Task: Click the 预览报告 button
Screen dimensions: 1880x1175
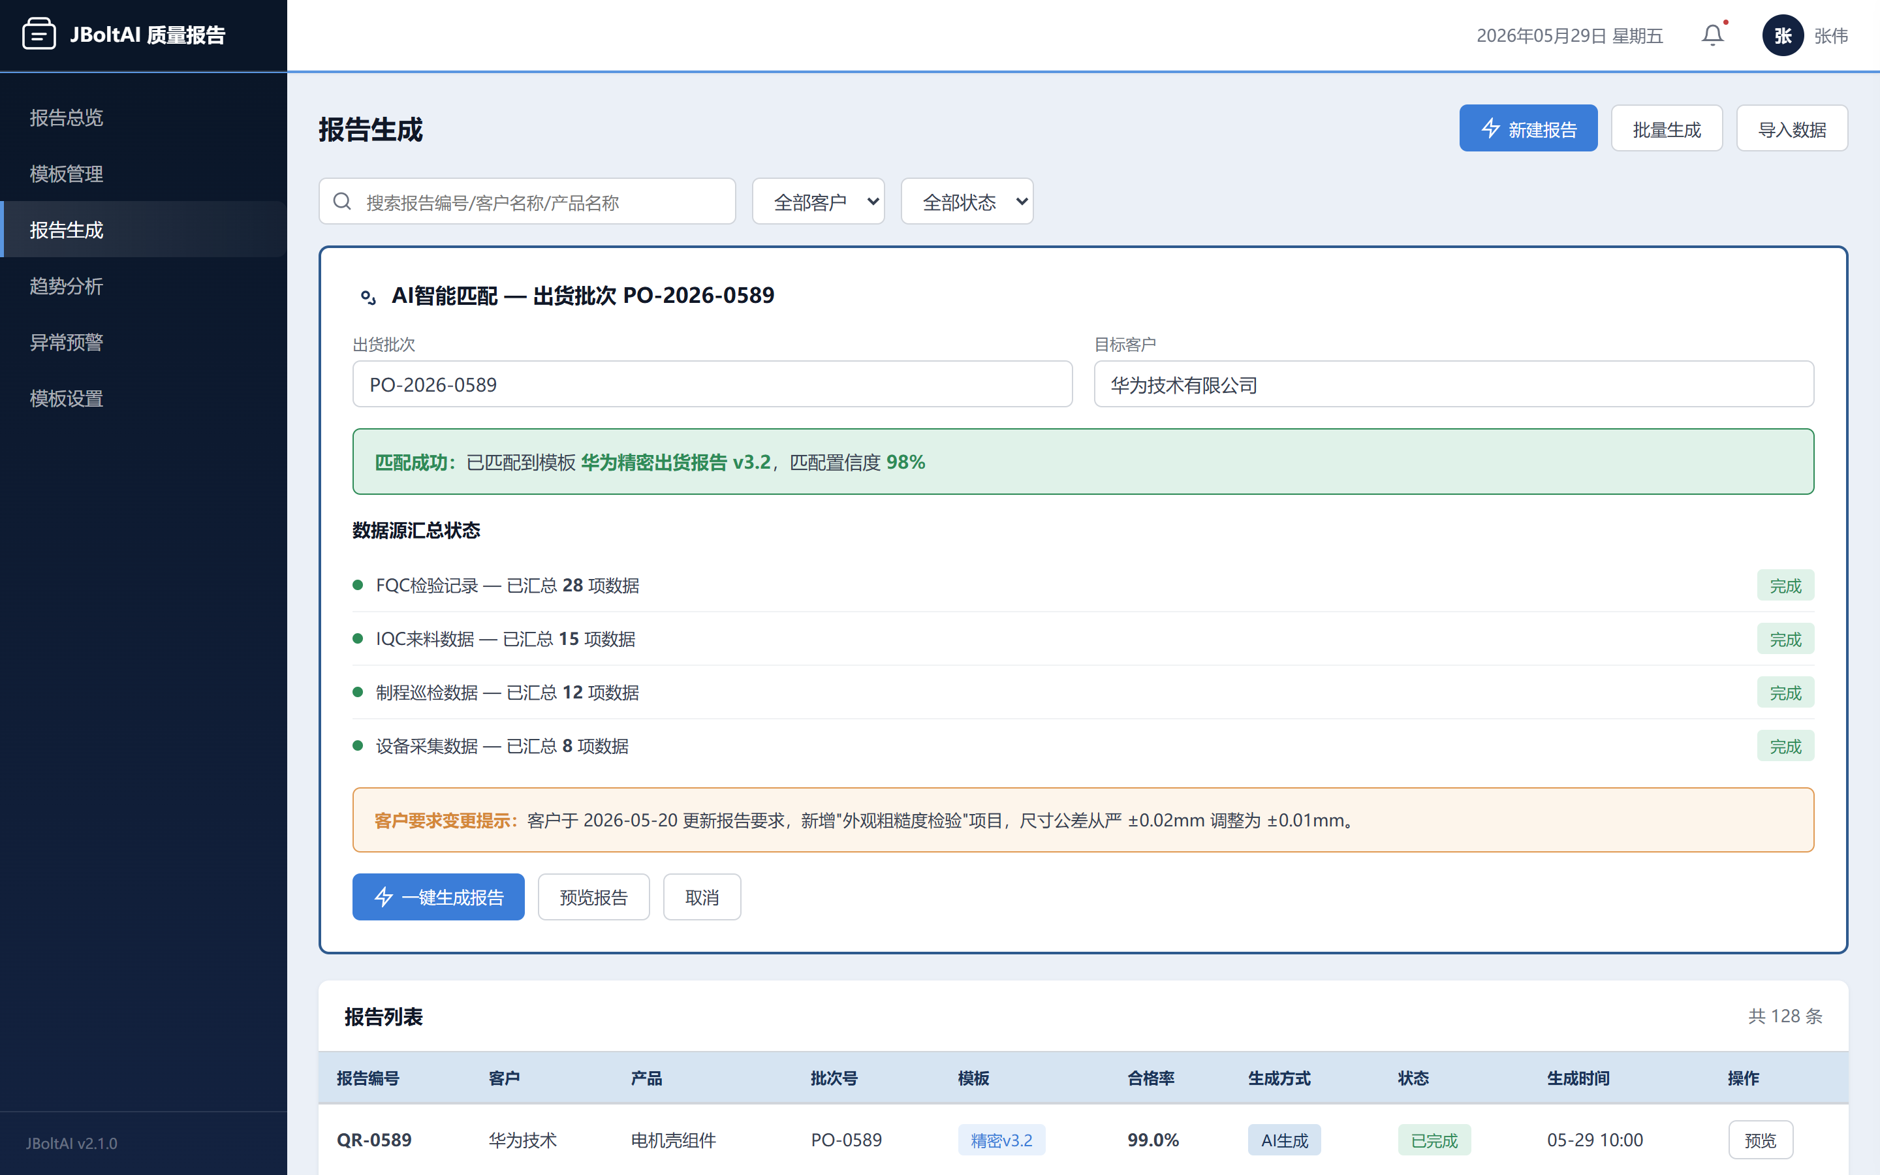Action: tap(593, 897)
